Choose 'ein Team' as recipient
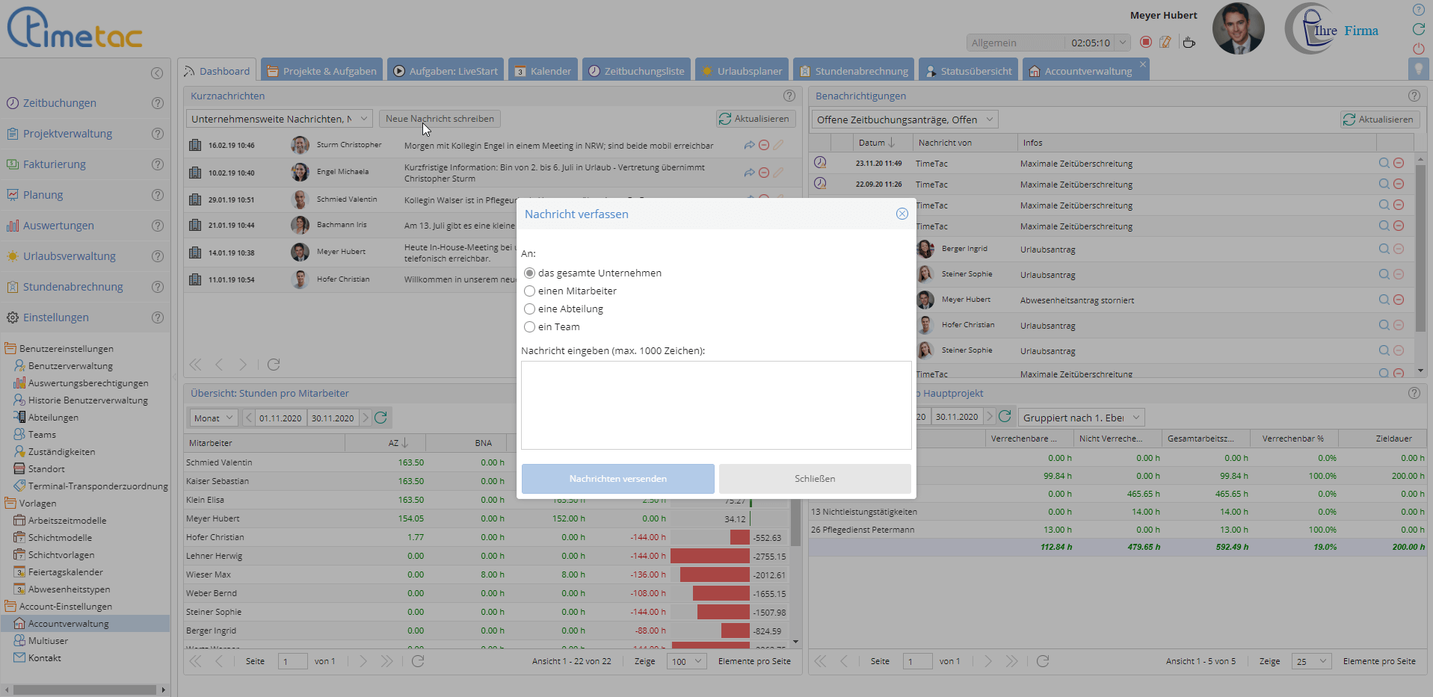 click(x=530, y=327)
